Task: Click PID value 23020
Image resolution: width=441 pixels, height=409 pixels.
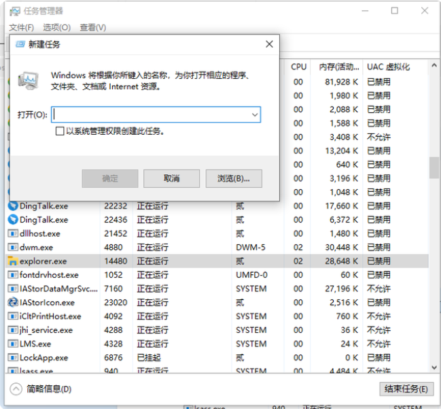Action: coord(116,303)
